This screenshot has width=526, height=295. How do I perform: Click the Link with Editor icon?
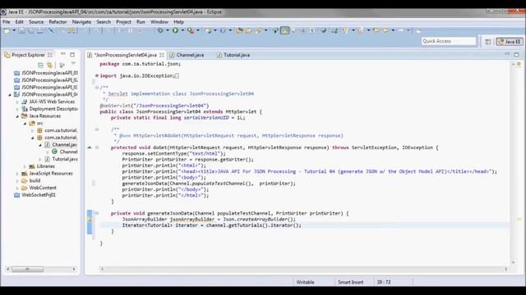(49, 65)
